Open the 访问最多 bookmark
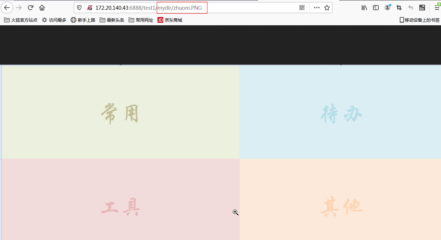The image size is (441, 240). point(54,20)
